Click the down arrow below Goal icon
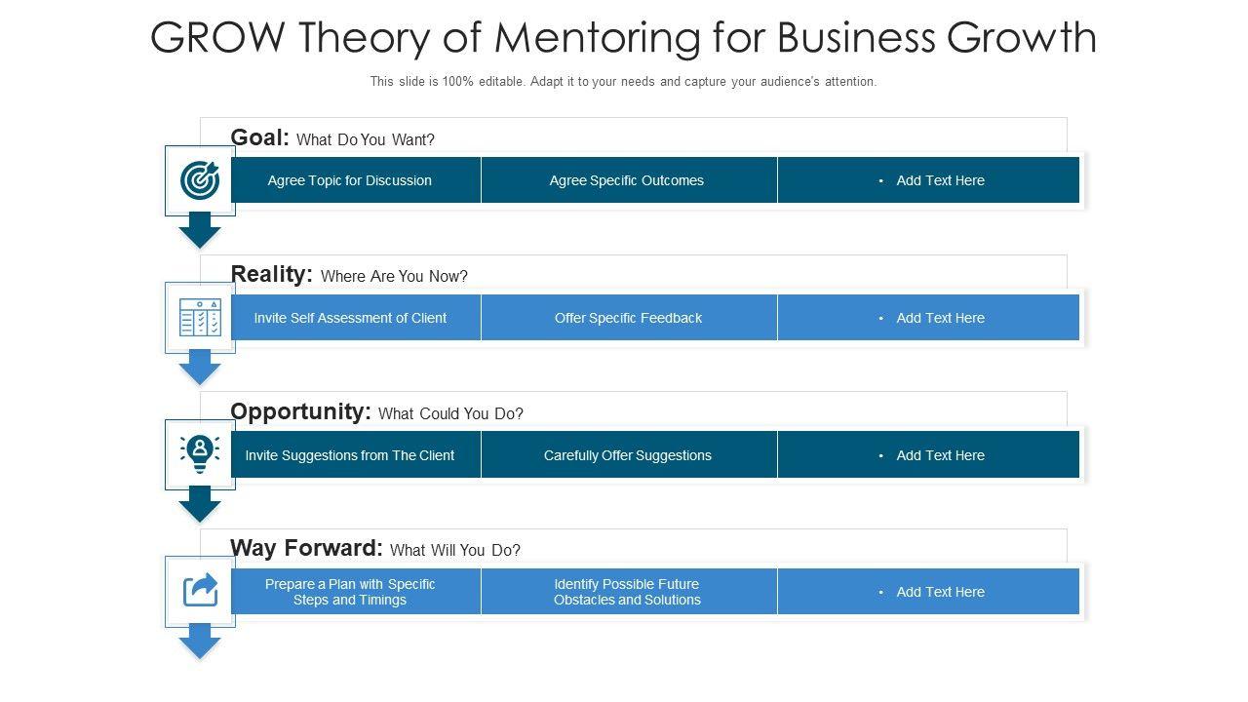 [x=200, y=230]
